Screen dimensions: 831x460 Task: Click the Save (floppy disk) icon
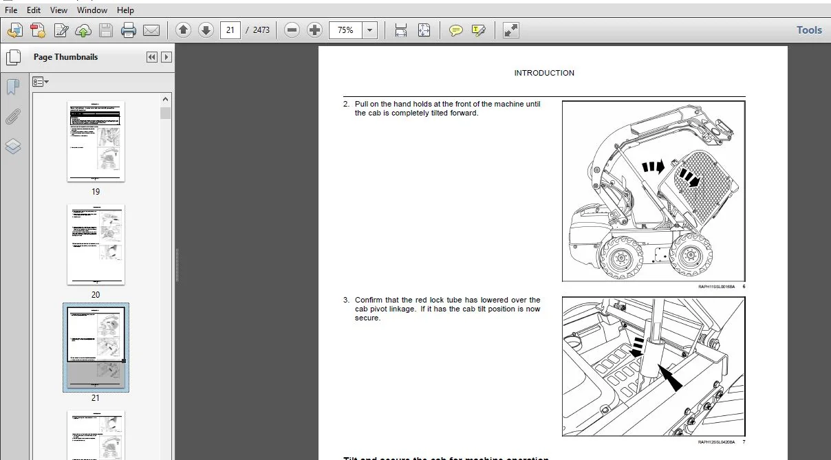(105, 30)
